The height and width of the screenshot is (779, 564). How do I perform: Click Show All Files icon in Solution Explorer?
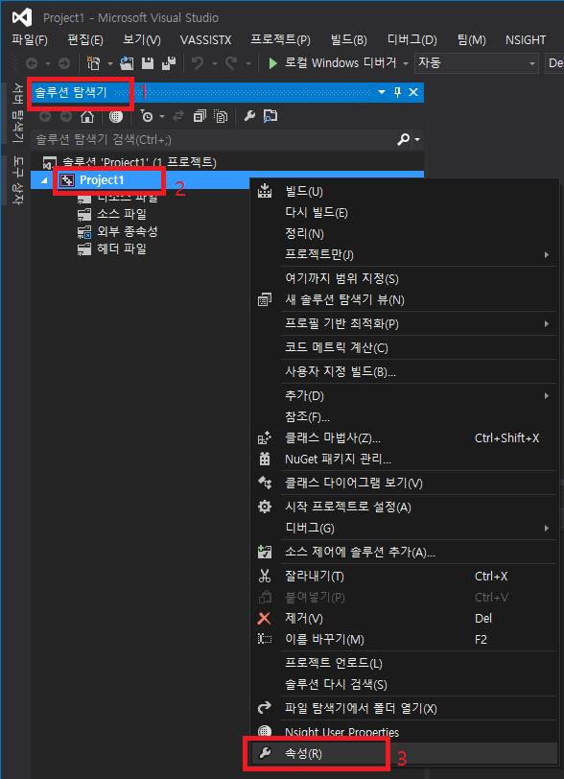pos(221,116)
